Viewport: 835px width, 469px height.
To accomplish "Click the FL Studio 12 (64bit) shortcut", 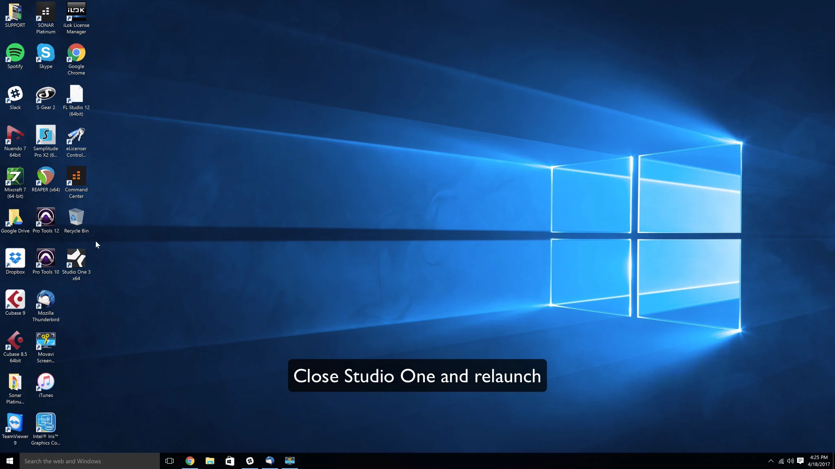I will (x=76, y=101).
